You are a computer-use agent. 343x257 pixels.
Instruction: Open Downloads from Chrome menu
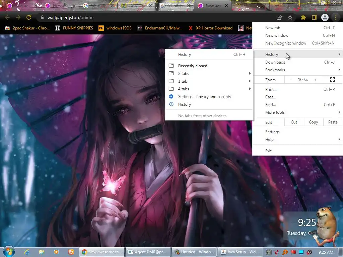(297, 62)
